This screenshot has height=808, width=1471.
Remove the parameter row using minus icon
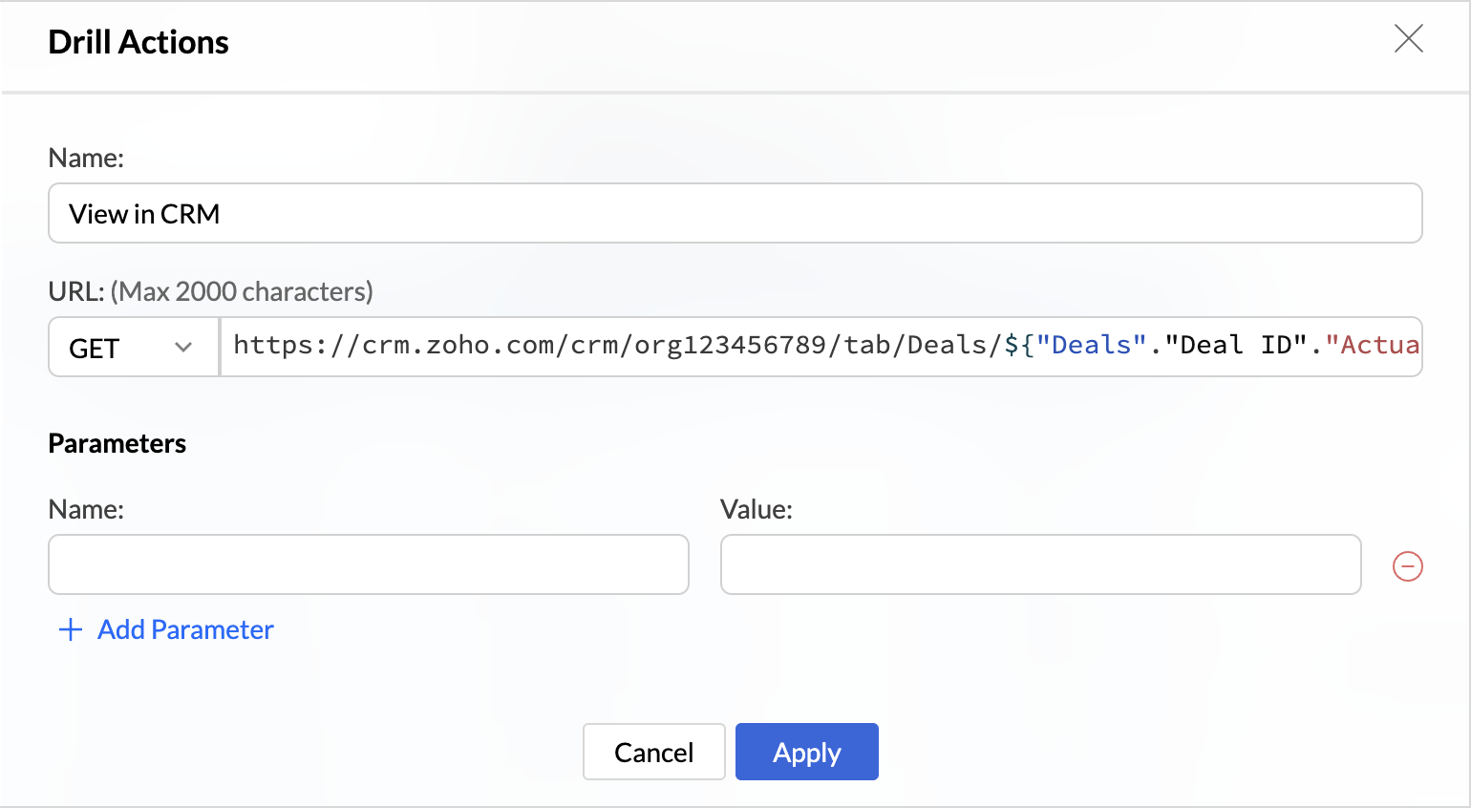(1407, 566)
